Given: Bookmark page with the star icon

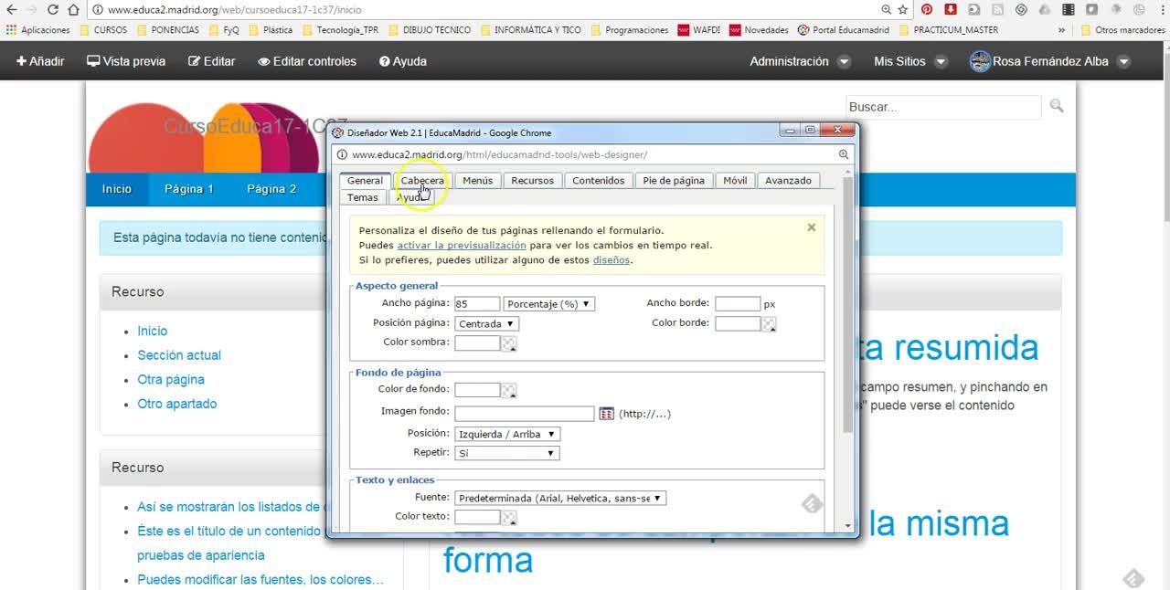Looking at the screenshot, I should 903,9.
